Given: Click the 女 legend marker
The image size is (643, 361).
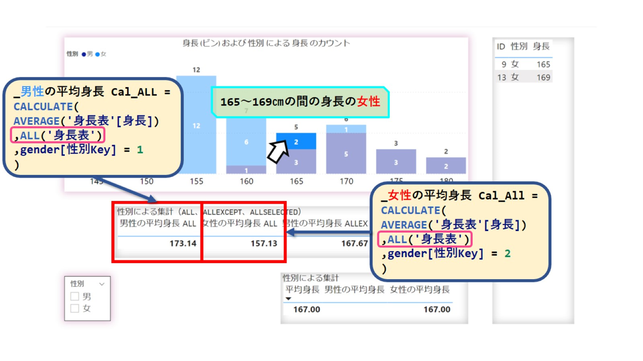Looking at the screenshot, I should point(97,54).
